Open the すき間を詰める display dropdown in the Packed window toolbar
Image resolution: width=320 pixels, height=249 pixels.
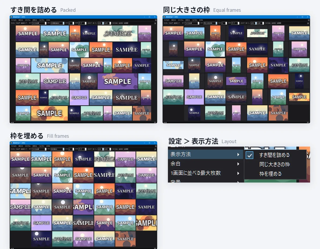point(58,23)
